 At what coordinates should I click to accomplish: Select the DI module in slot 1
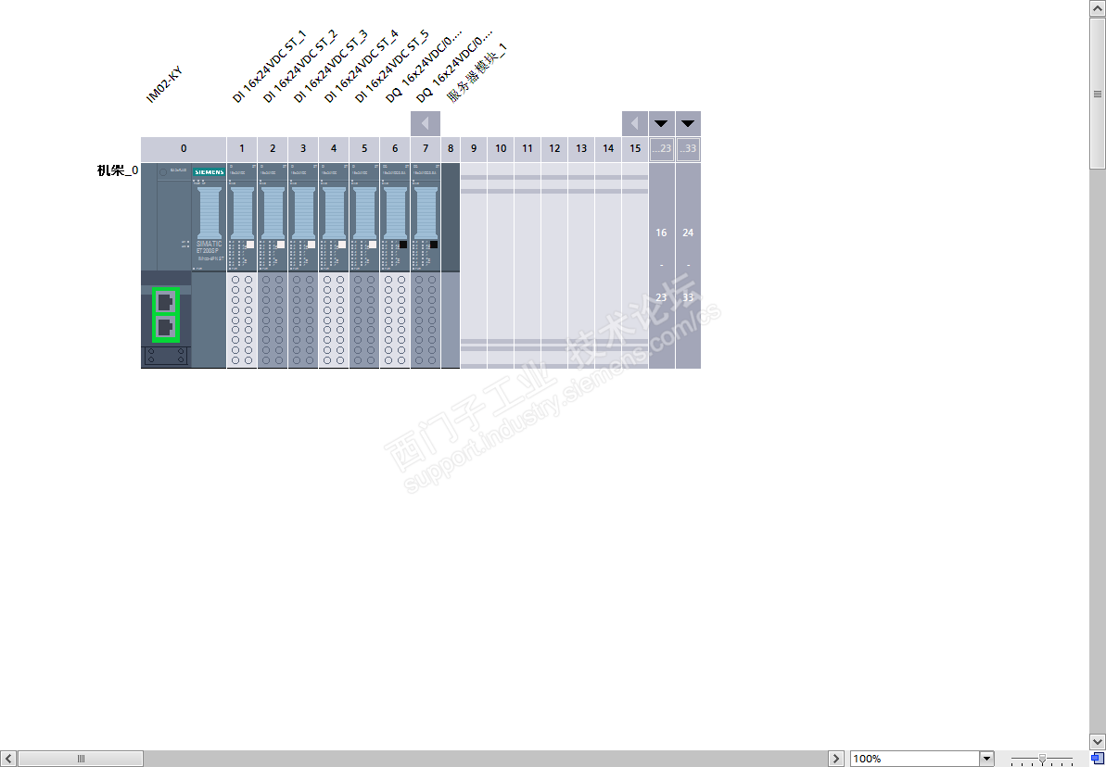point(242,265)
